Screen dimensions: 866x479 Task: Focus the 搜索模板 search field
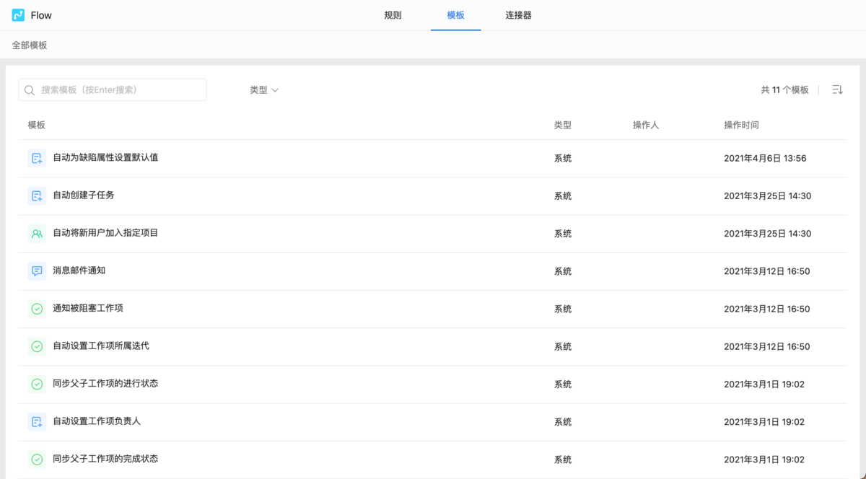click(x=113, y=89)
